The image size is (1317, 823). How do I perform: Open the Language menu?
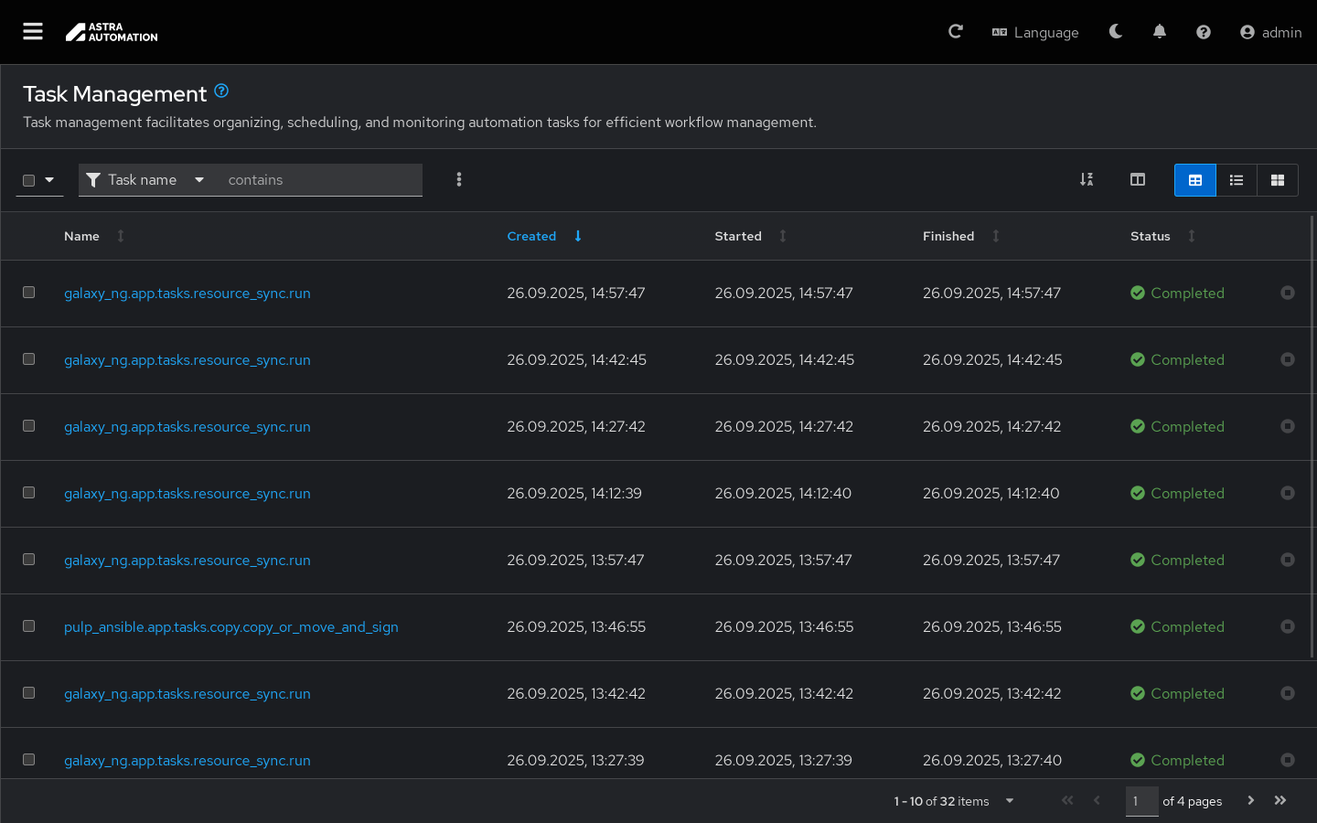(x=1035, y=32)
